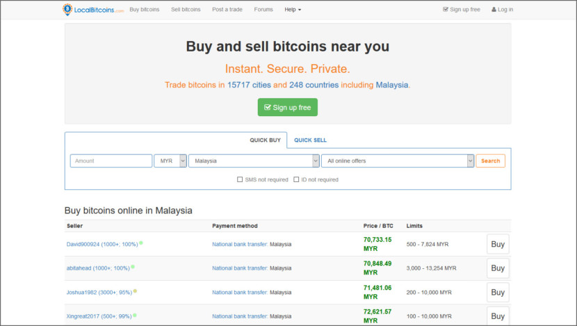The image size is (577, 326).
Task: Click Sign up free in the navbar
Action: [462, 10]
